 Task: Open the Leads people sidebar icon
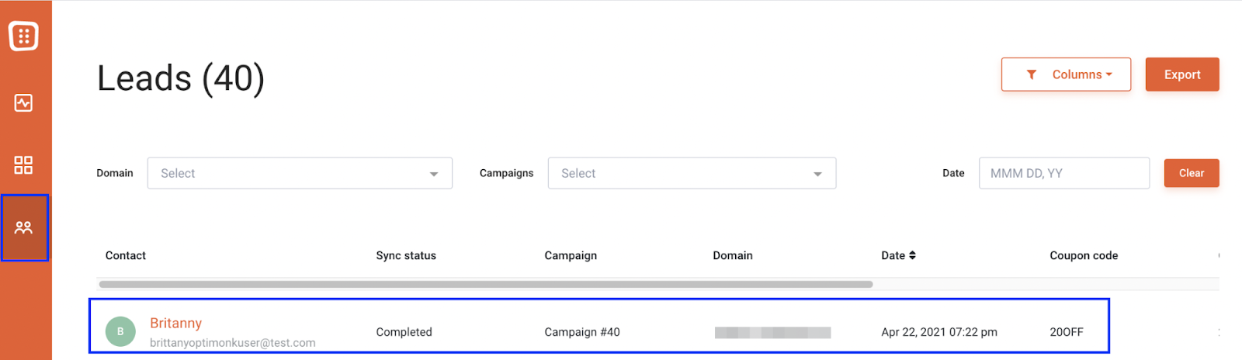[x=23, y=227]
